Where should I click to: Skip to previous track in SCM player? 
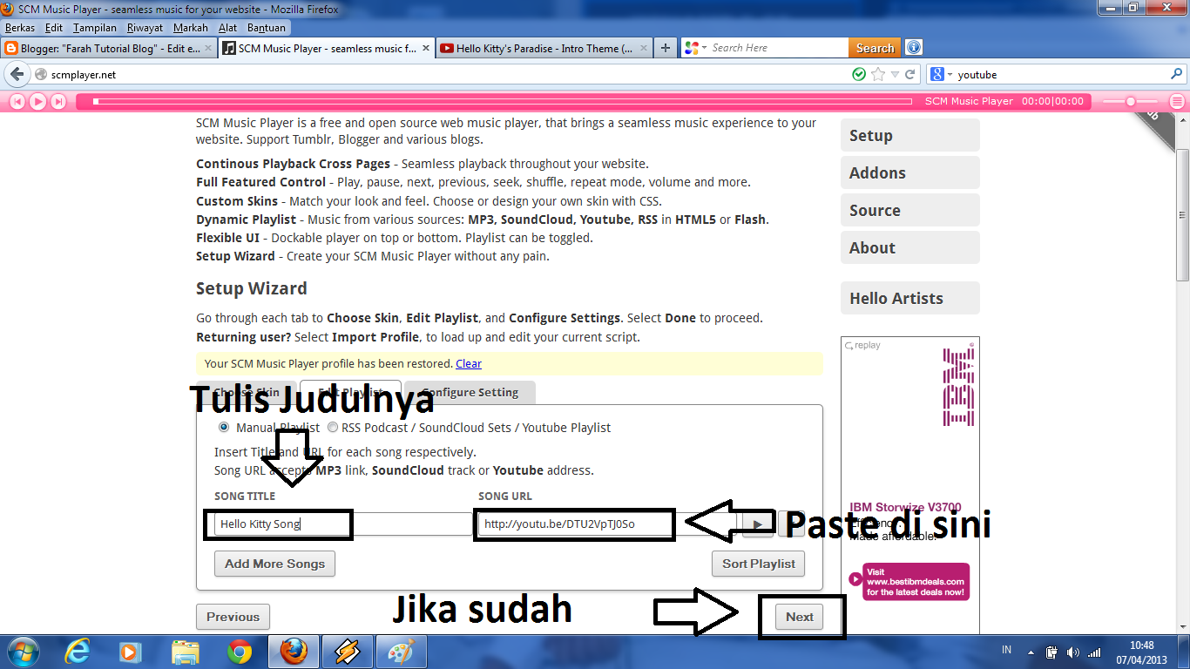17,101
